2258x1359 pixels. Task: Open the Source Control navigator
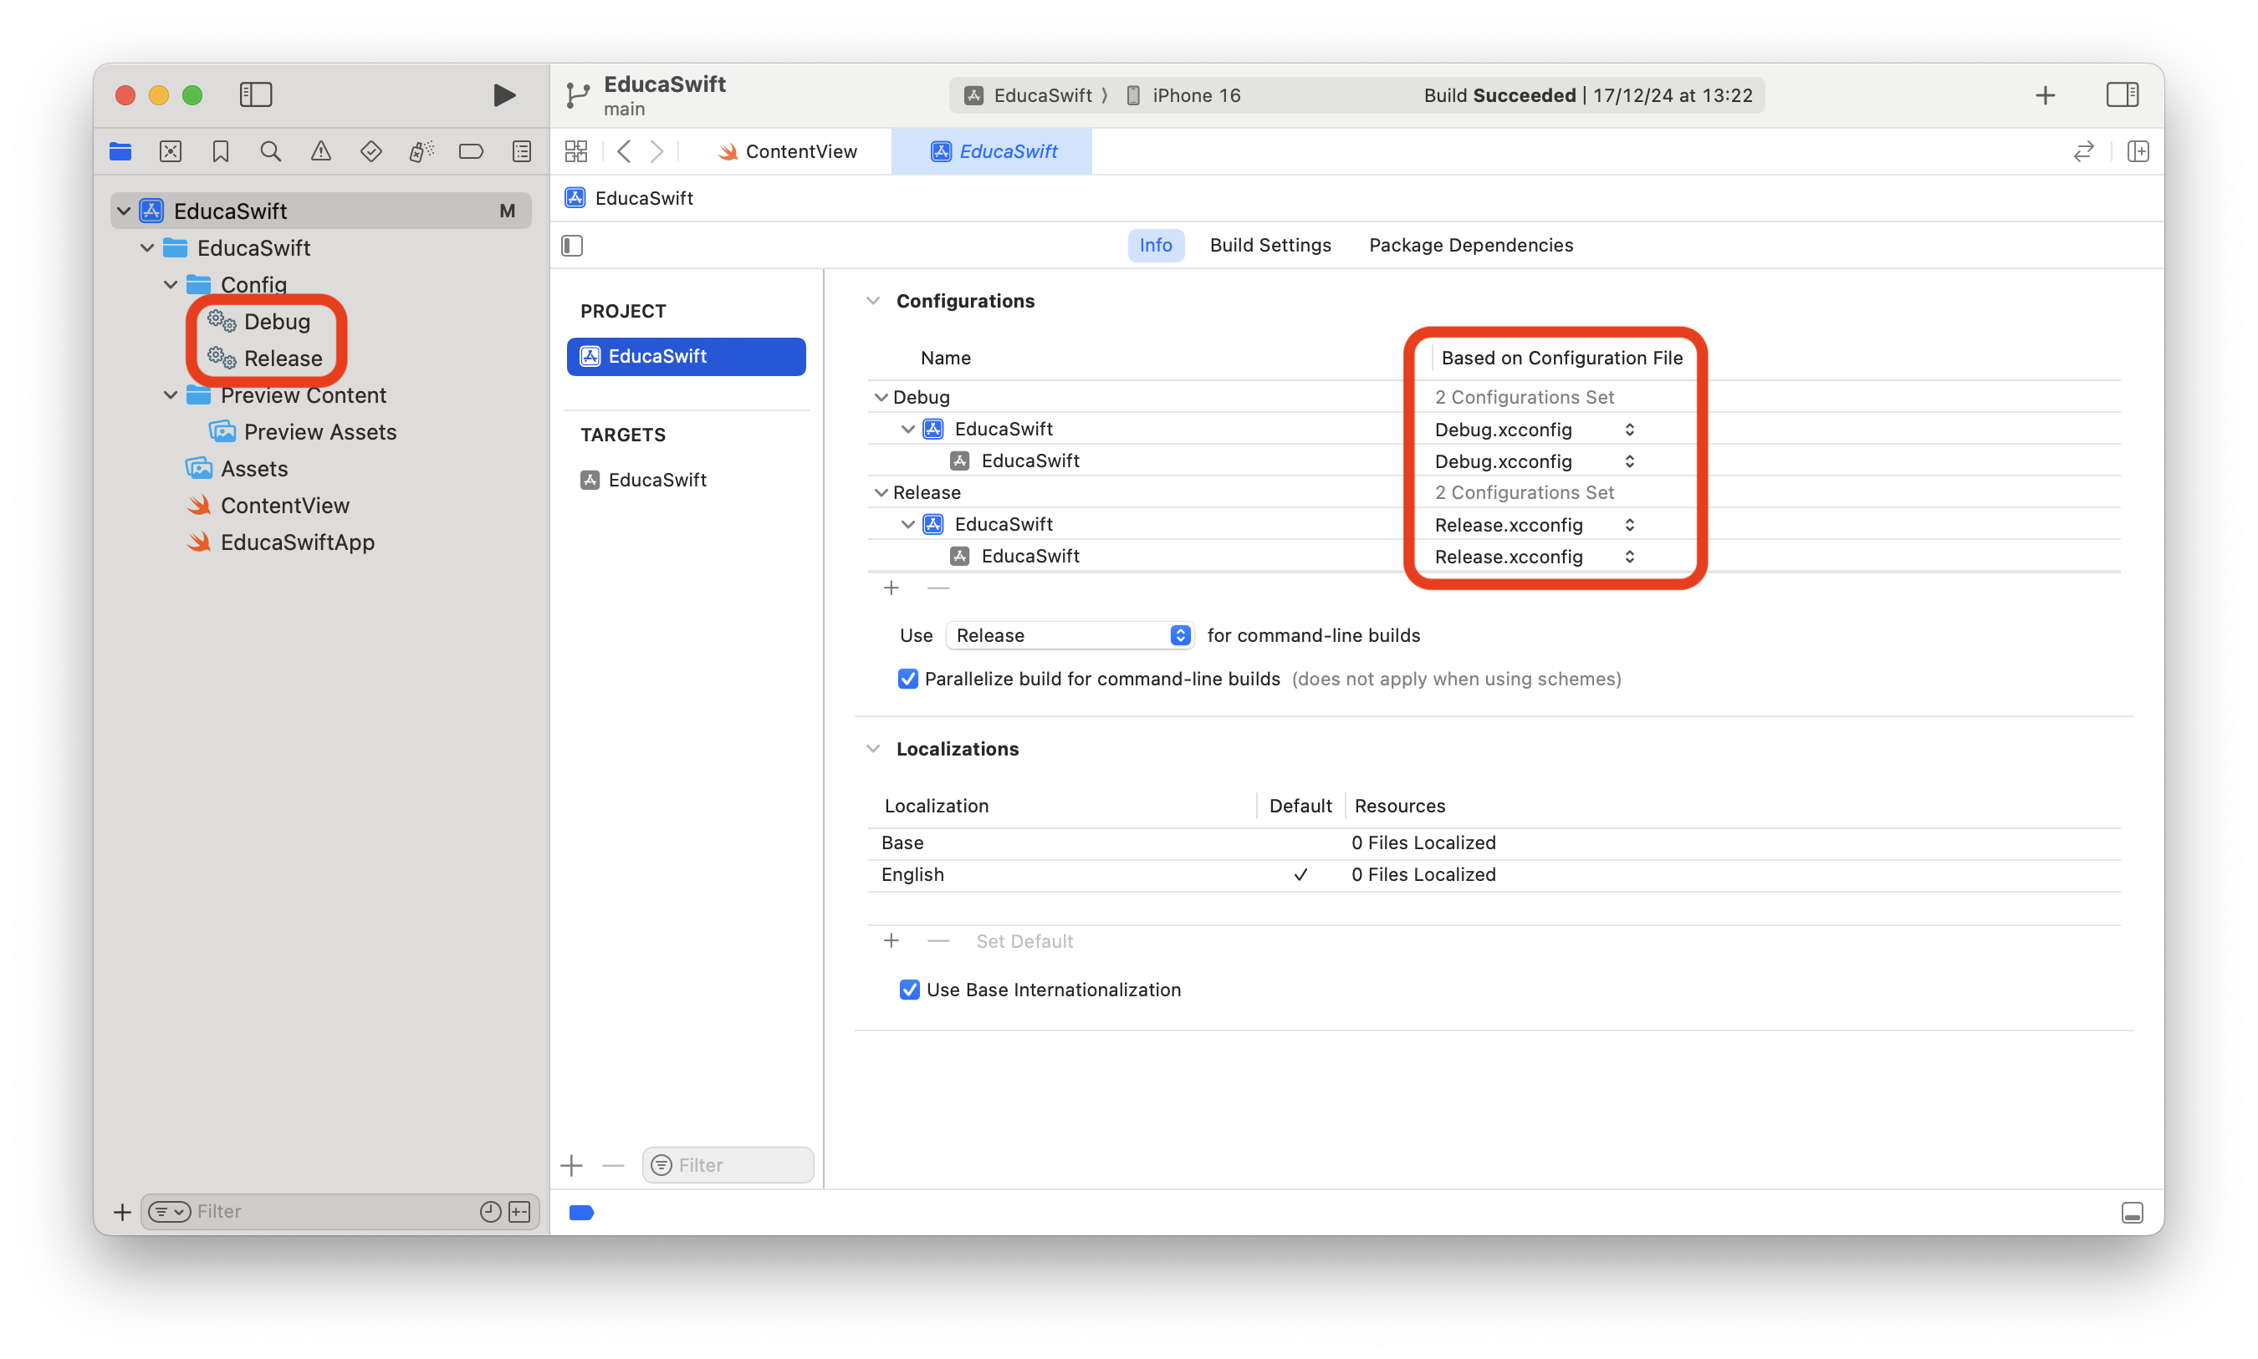coord(171,151)
